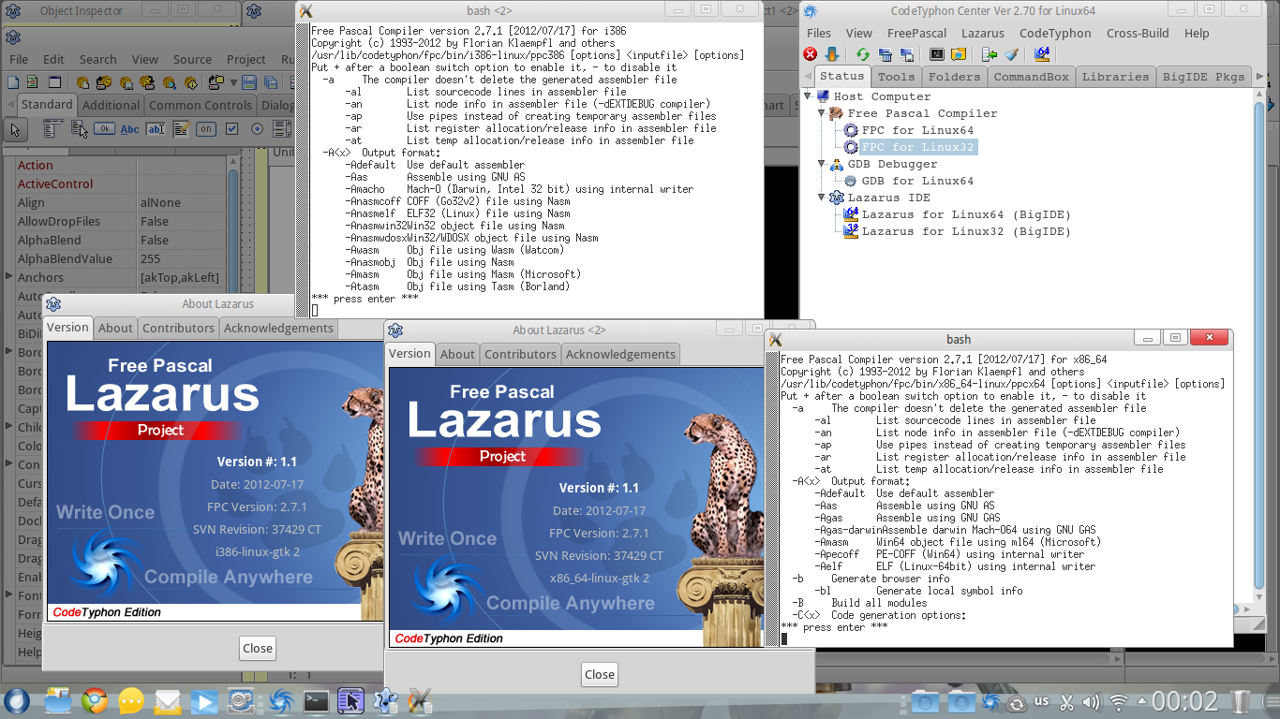Open the Cross-Build menu in CodeTyphon Center
Screen dimensions: 1280x719
1138,33
